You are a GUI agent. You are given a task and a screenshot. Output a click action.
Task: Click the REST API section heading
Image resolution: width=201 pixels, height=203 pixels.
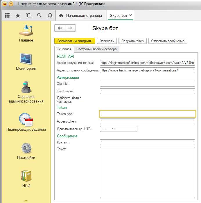click(x=65, y=56)
